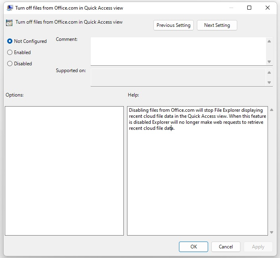Maximize the policy setting window
This screenshot has width=280, height=258.
[249, 8]
